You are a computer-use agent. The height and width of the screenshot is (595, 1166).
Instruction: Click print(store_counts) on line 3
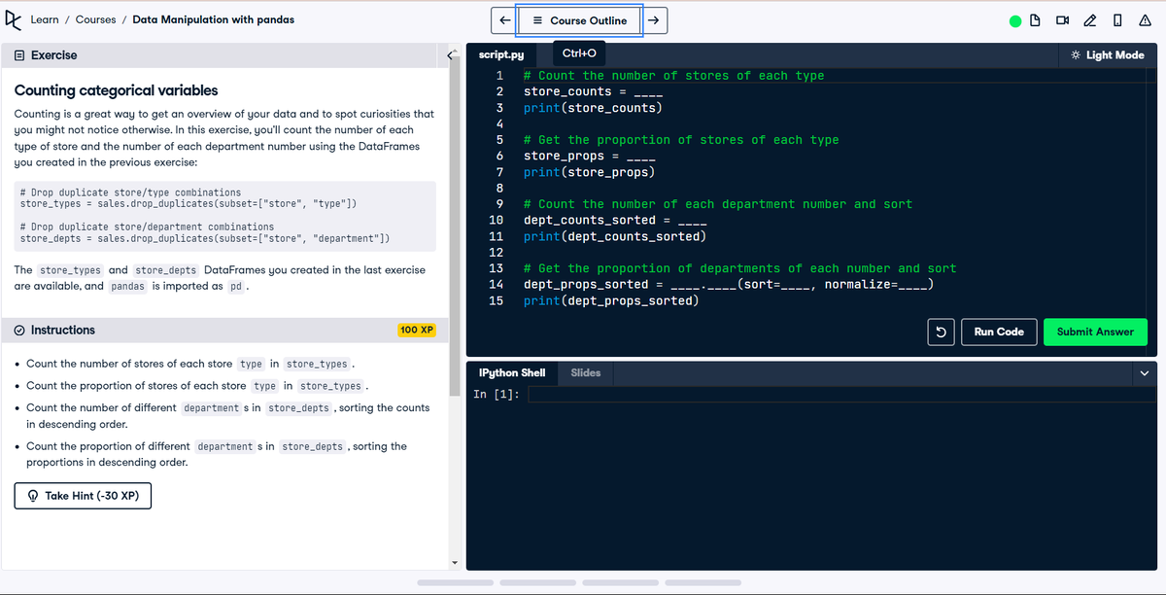(593, 108)
